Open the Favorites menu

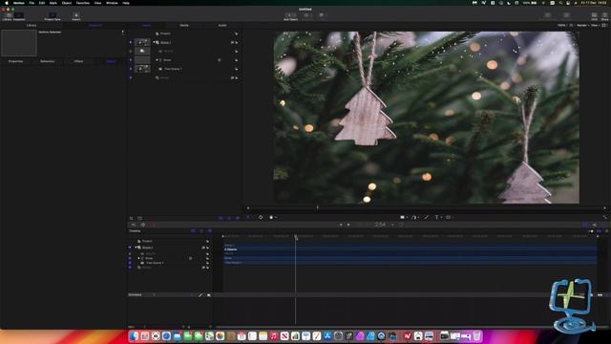pos(83,3)
